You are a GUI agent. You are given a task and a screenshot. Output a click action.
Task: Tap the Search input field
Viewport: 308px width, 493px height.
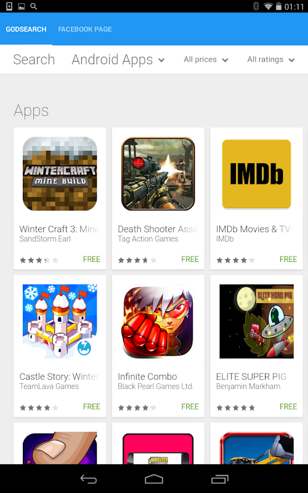[x=34, y=59]
